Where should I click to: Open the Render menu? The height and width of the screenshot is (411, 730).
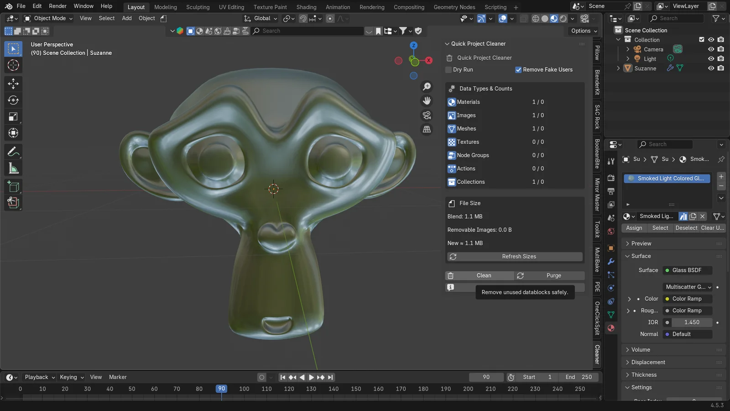click(x=57, y=6)
